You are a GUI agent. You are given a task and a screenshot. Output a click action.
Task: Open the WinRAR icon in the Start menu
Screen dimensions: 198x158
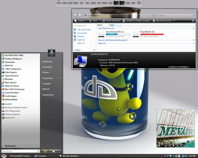tap(3, 104)
